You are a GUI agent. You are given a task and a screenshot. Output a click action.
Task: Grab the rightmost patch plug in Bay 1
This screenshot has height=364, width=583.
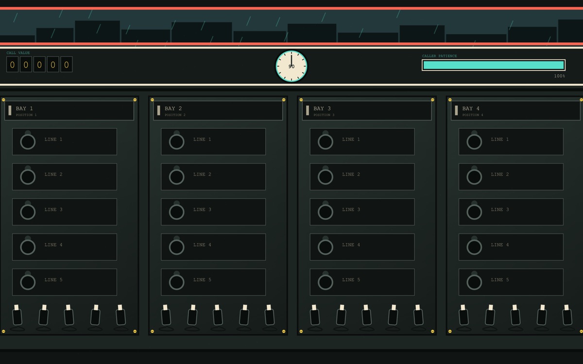(x=120, y=315)
